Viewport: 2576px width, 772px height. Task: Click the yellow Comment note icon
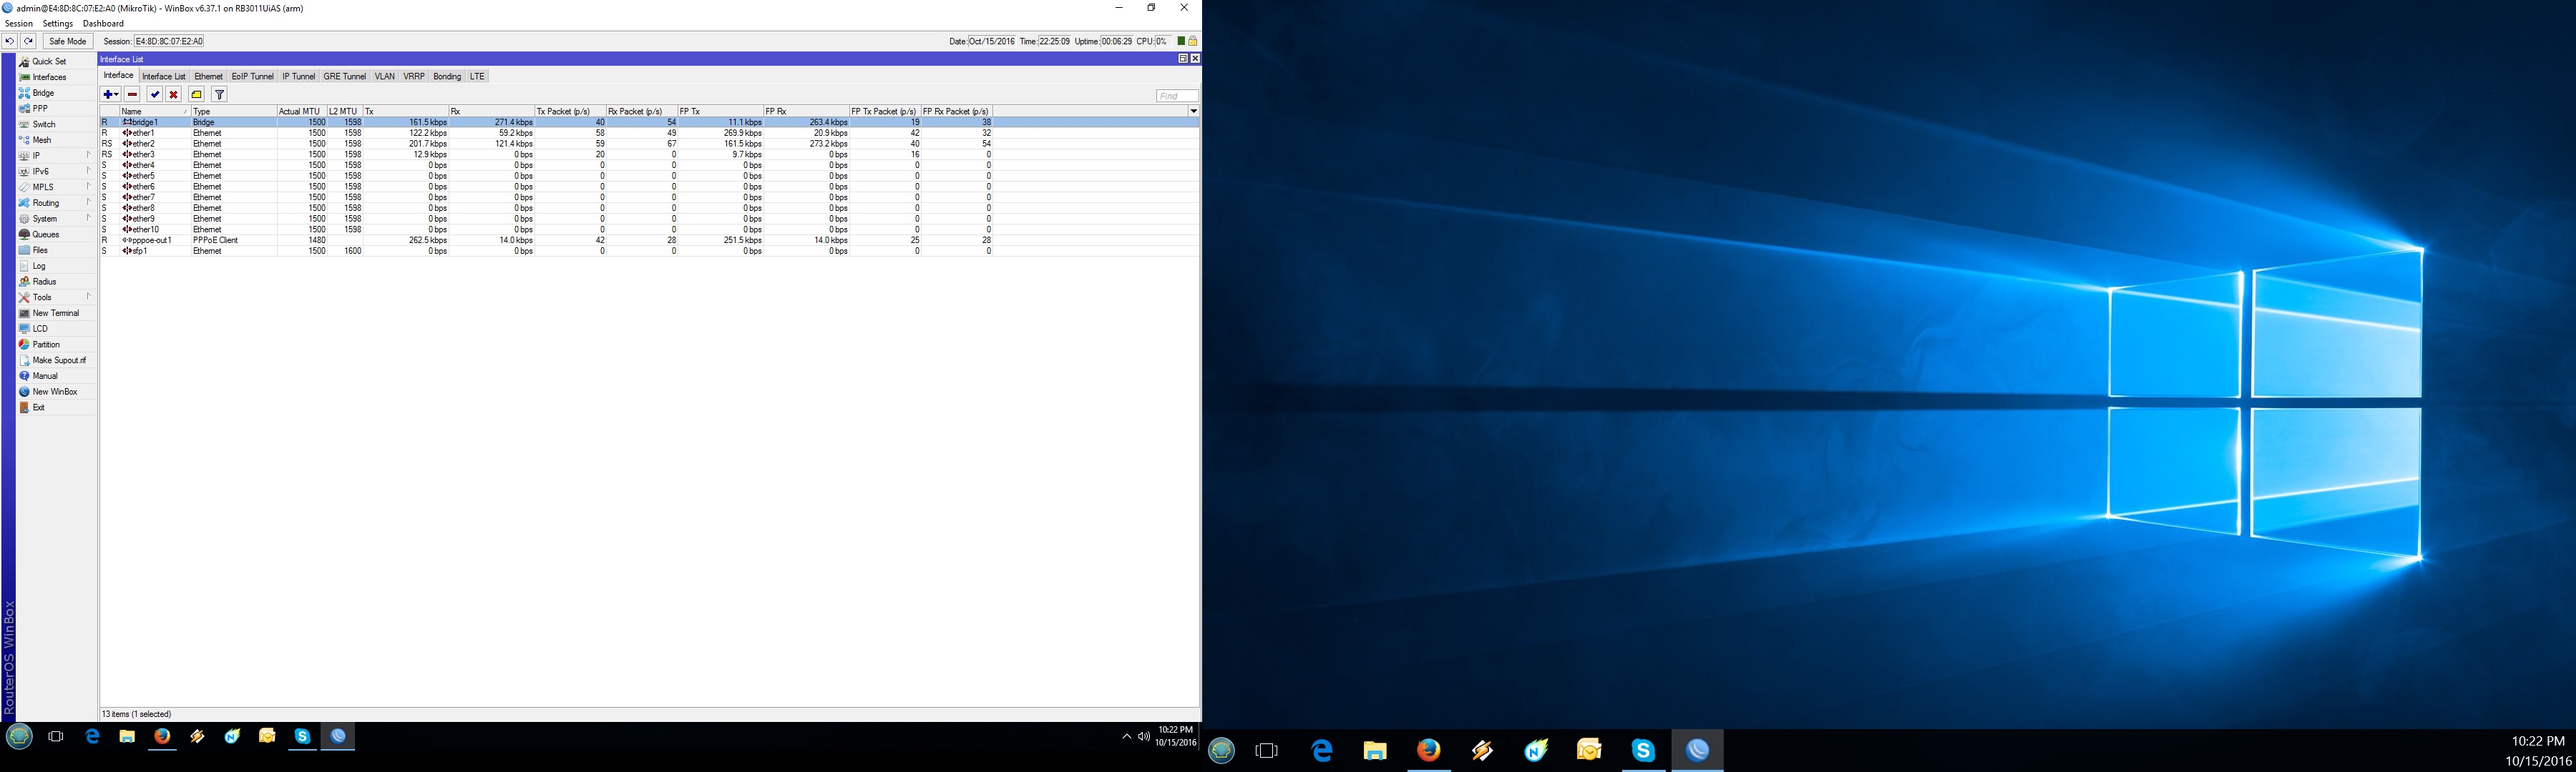tap(197, 95)
